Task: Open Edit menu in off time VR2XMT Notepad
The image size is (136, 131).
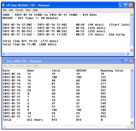Action: click(11, 10)
